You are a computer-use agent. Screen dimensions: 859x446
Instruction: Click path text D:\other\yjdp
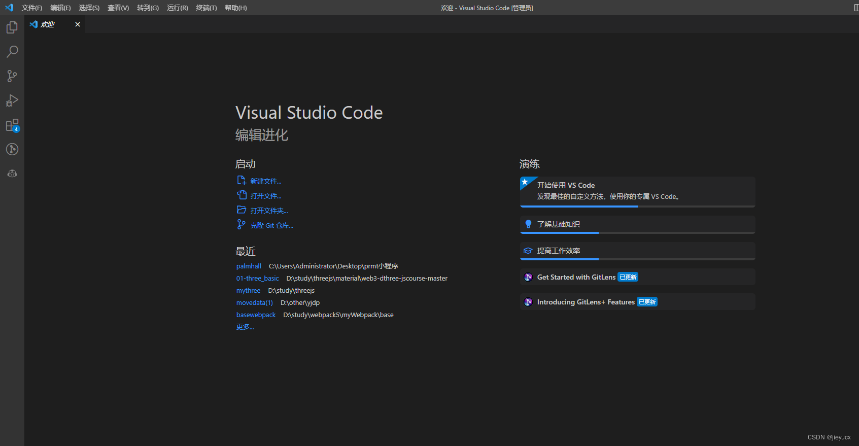tap(300, 302)
